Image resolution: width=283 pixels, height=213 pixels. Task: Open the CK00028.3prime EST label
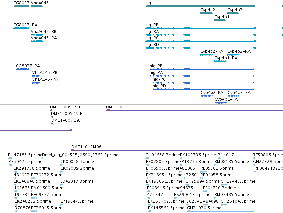pos(77,162)
